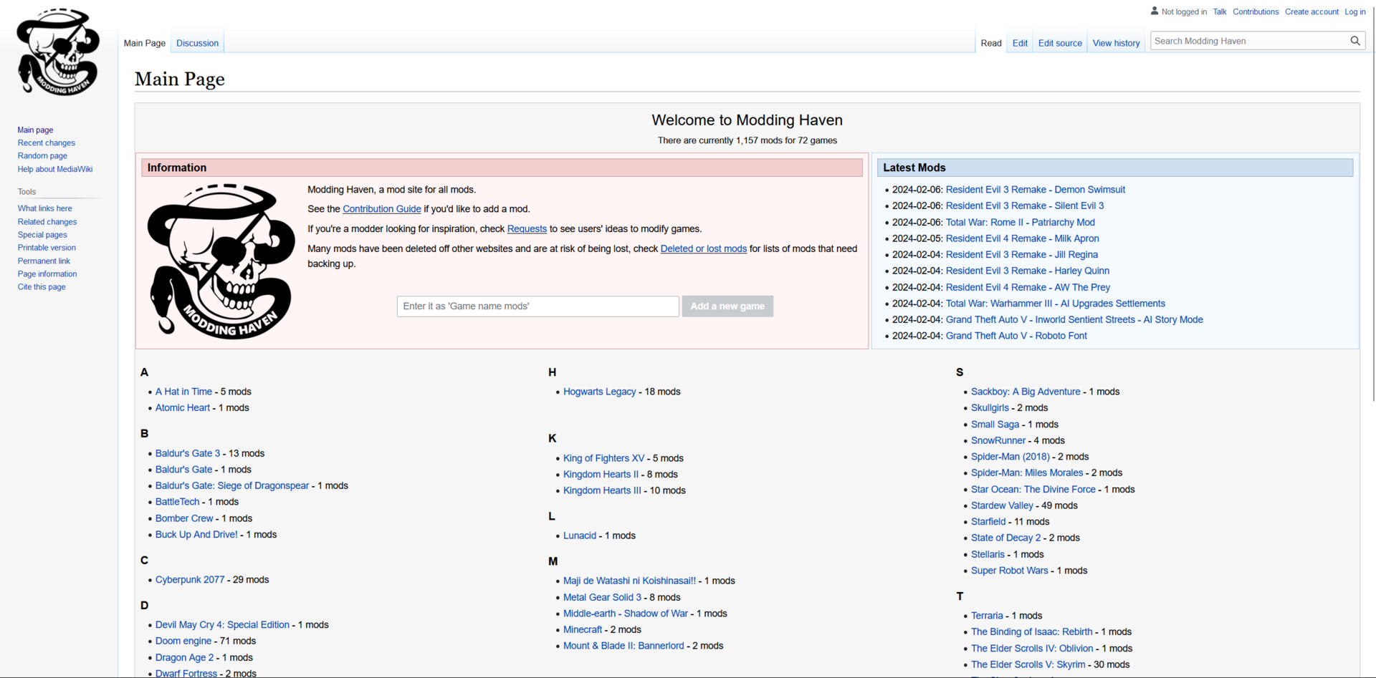Click the large skull image in Information box
The image size is (1376, 678).
tap(221, 261)
